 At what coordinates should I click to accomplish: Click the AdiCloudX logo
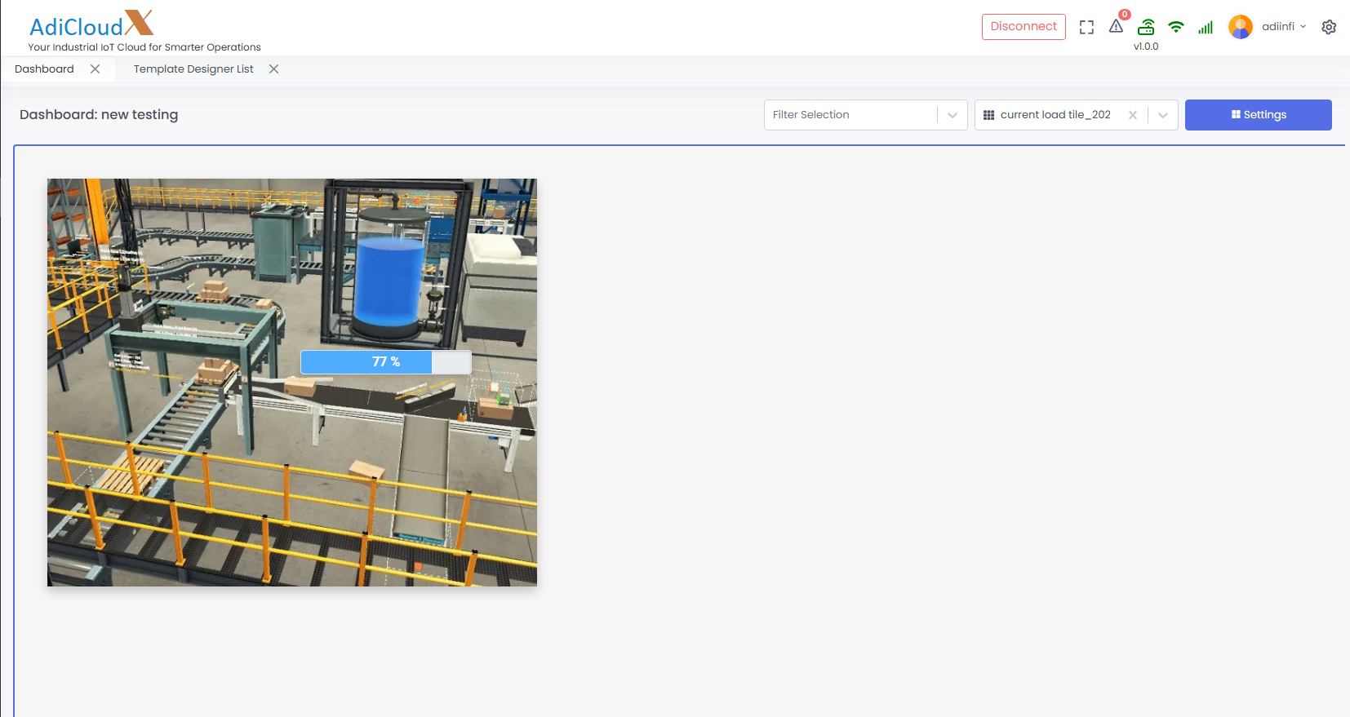click(x=91, y=25)
